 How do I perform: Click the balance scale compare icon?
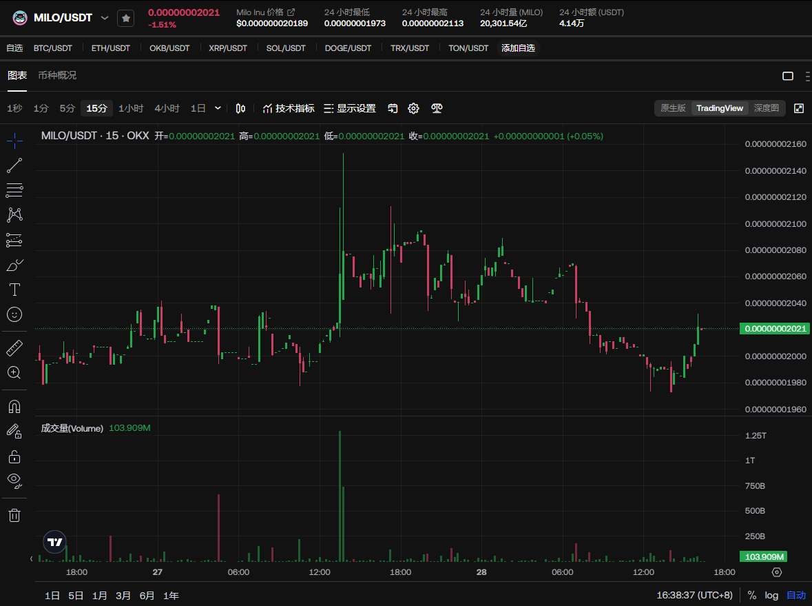click(x=437, y=108)
